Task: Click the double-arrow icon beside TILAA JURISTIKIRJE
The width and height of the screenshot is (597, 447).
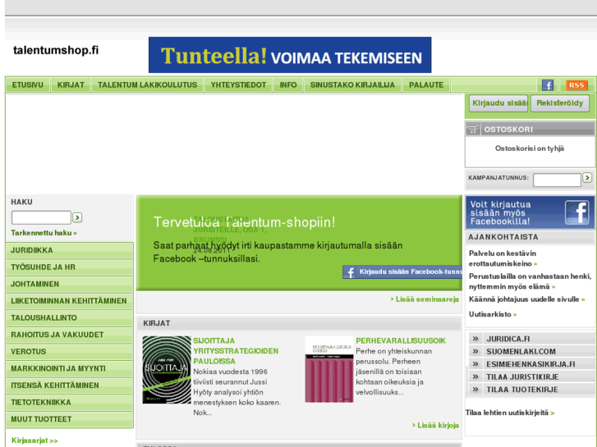Action: tap(475, 376)
